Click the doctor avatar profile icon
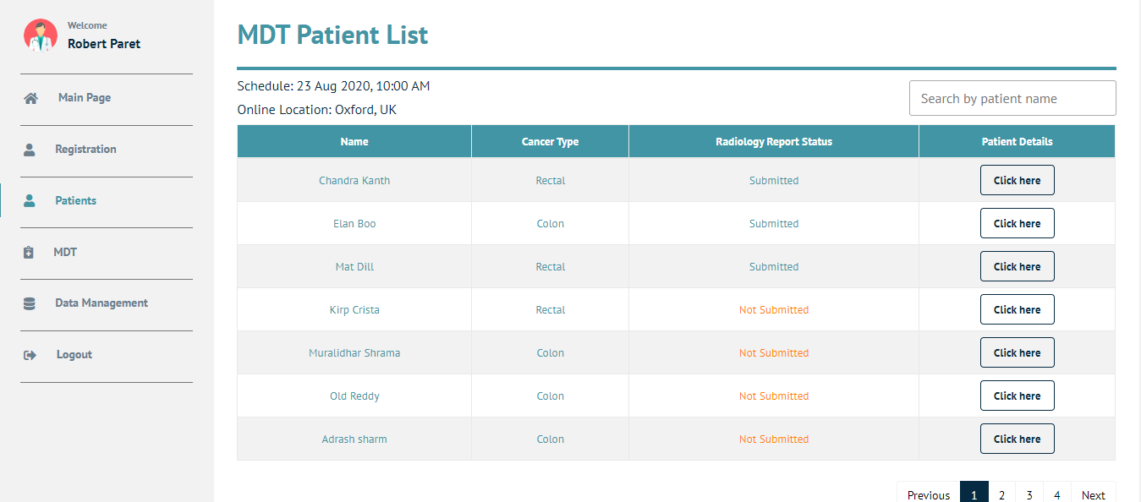Viewport: 1141px width, 502px height. (41, 35)
